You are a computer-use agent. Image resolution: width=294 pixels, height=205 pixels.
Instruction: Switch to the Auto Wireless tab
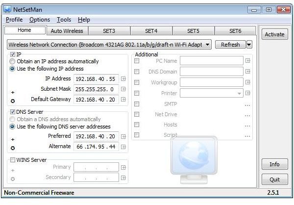[67, 31]
